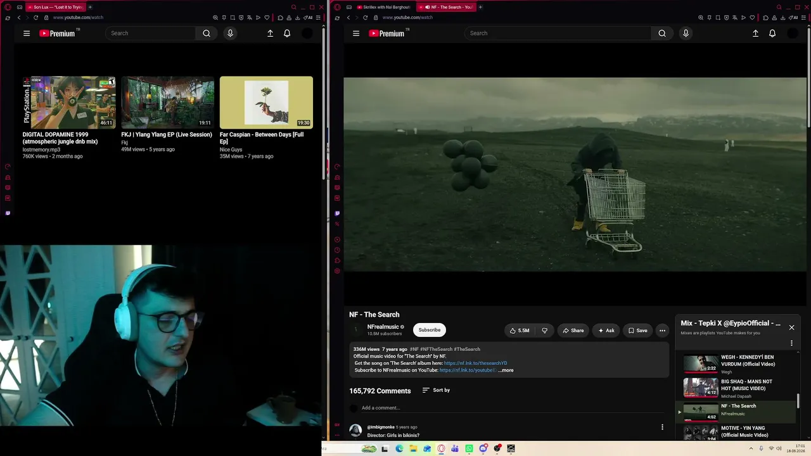Open the Sort by comments dropdown
The width and height of the screenshot is (811, 456).
(x=436, y=390)
